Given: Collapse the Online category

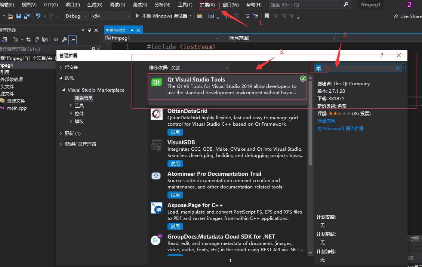Looking at the screenshot, I should (61, 78).
